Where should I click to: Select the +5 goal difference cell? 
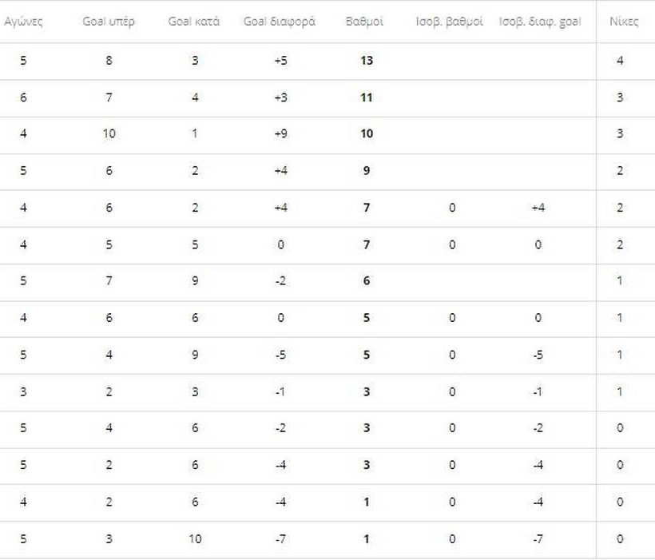coord(280,61)
